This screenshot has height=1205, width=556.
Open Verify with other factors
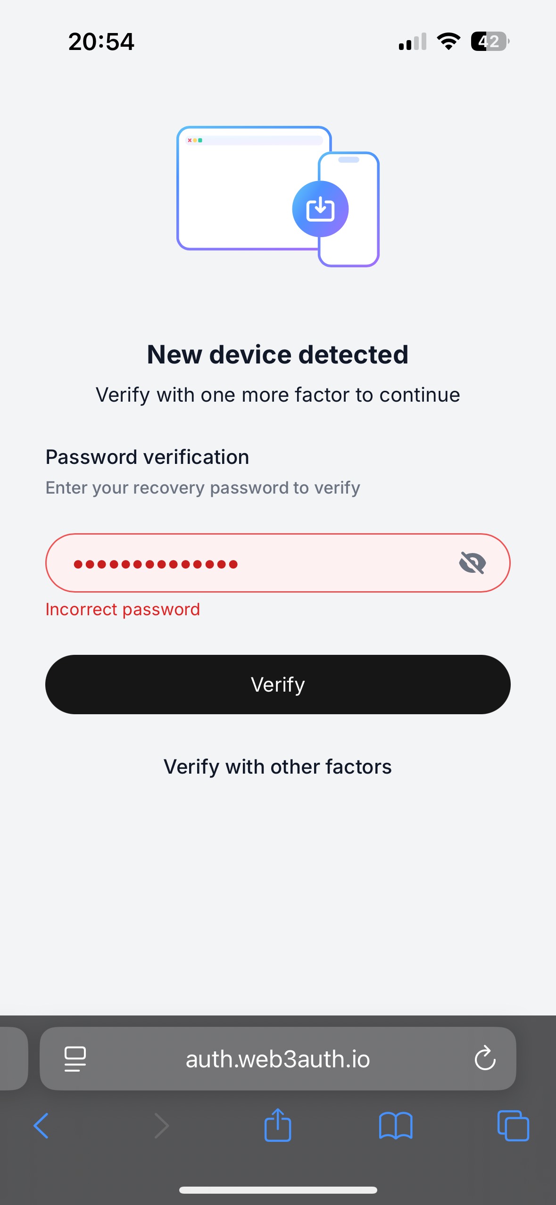pos(278,767)
